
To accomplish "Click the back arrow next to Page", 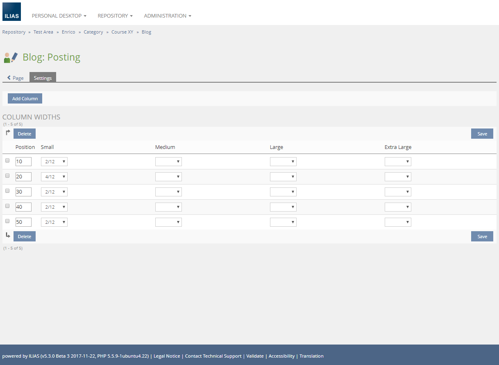I will [x=9, y=78].
